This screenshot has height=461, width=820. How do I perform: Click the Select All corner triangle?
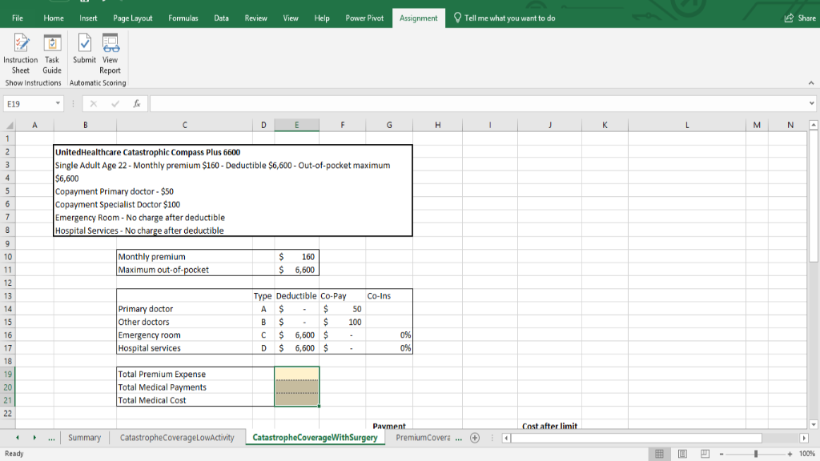coord(10,125)
